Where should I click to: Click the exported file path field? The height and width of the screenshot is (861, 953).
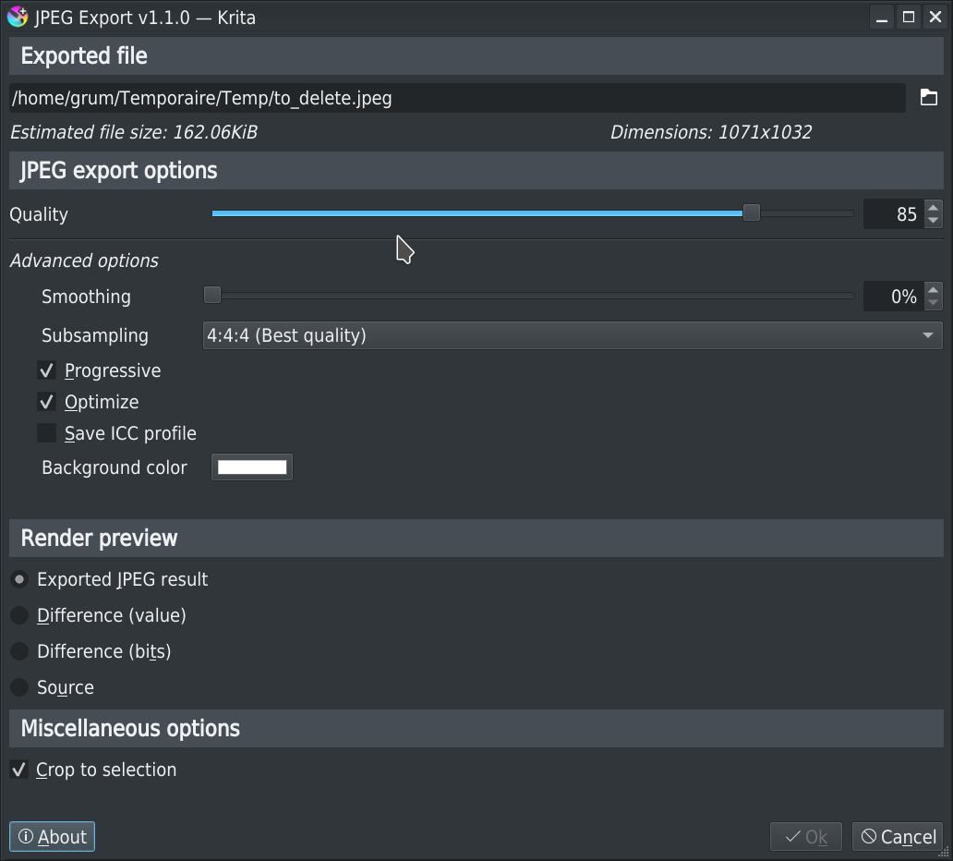[456, 98]
